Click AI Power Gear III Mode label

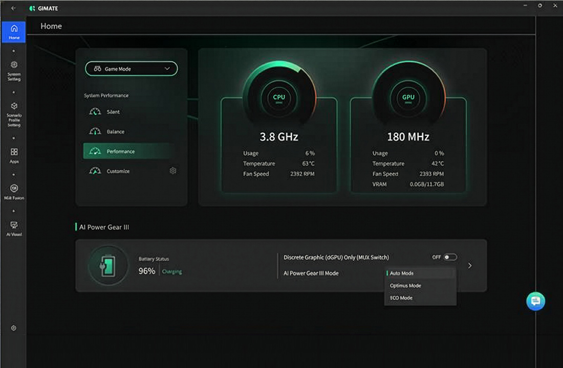(311, 273)
